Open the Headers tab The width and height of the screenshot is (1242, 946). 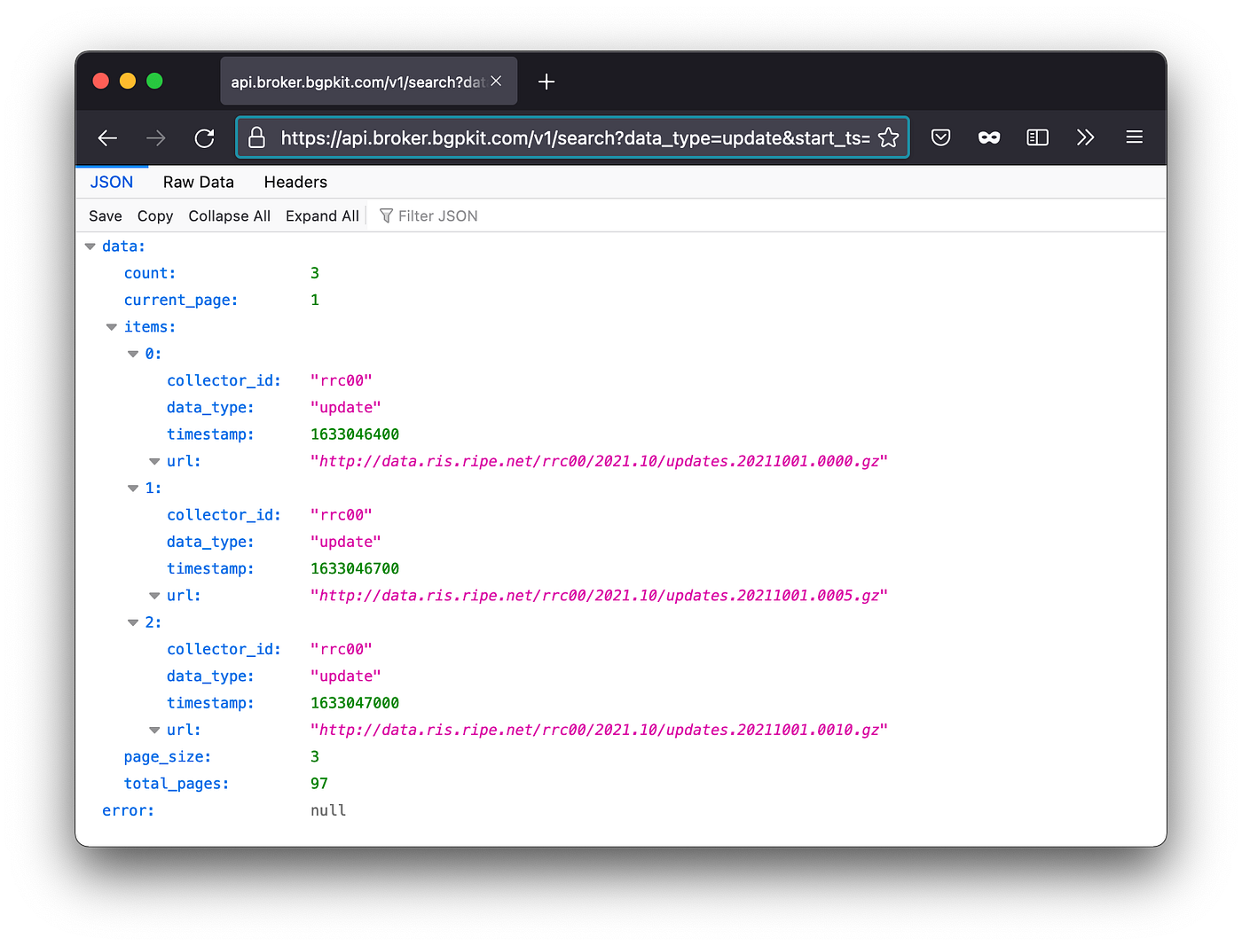pos(295,182)
